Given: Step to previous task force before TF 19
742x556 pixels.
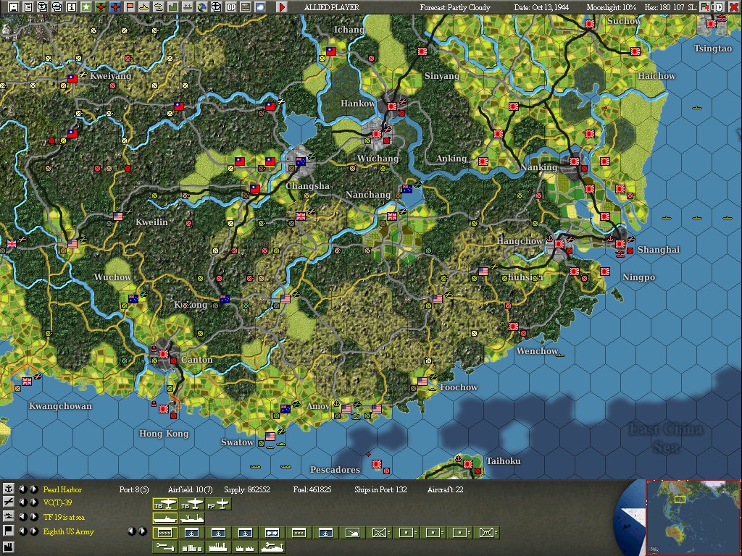Looking at the screenshot, I should pyautogui.click(x=22, y=517).
